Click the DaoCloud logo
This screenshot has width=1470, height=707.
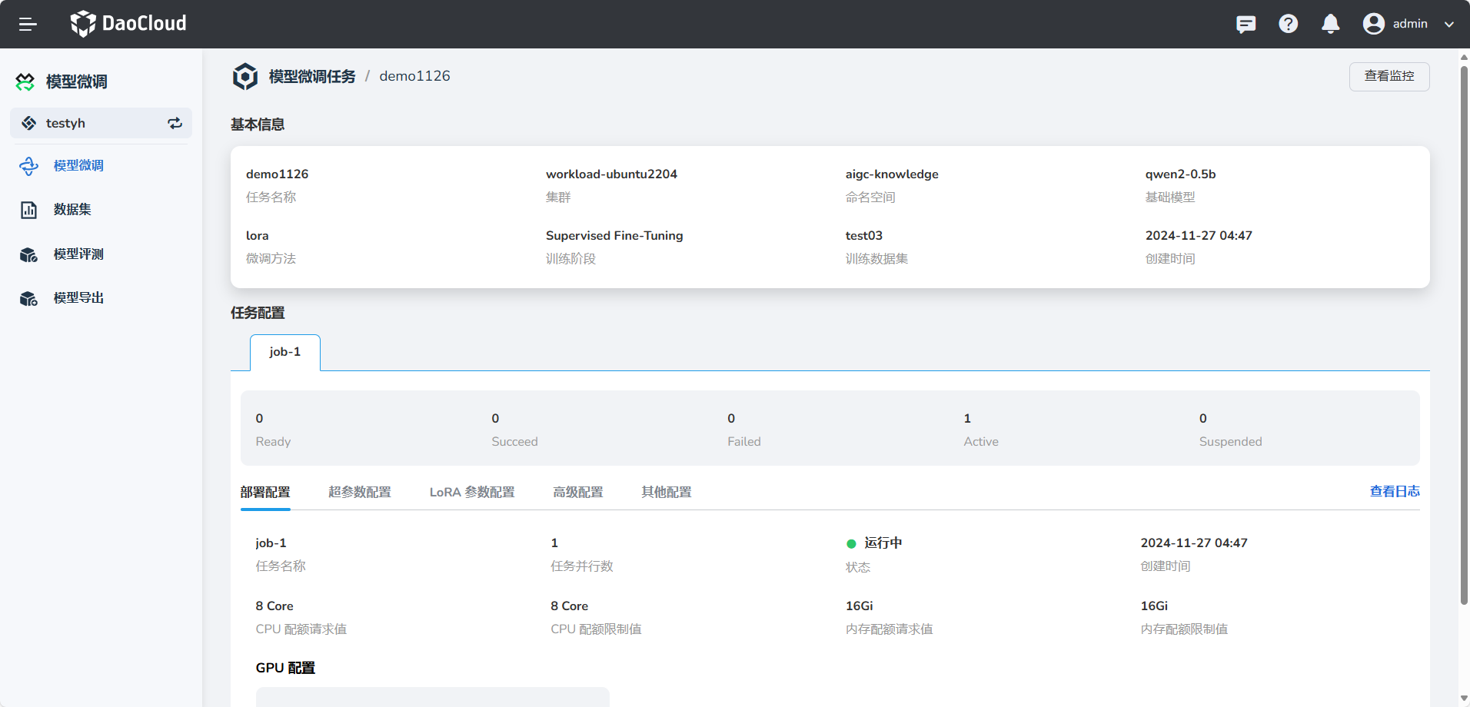pos(128,24)
